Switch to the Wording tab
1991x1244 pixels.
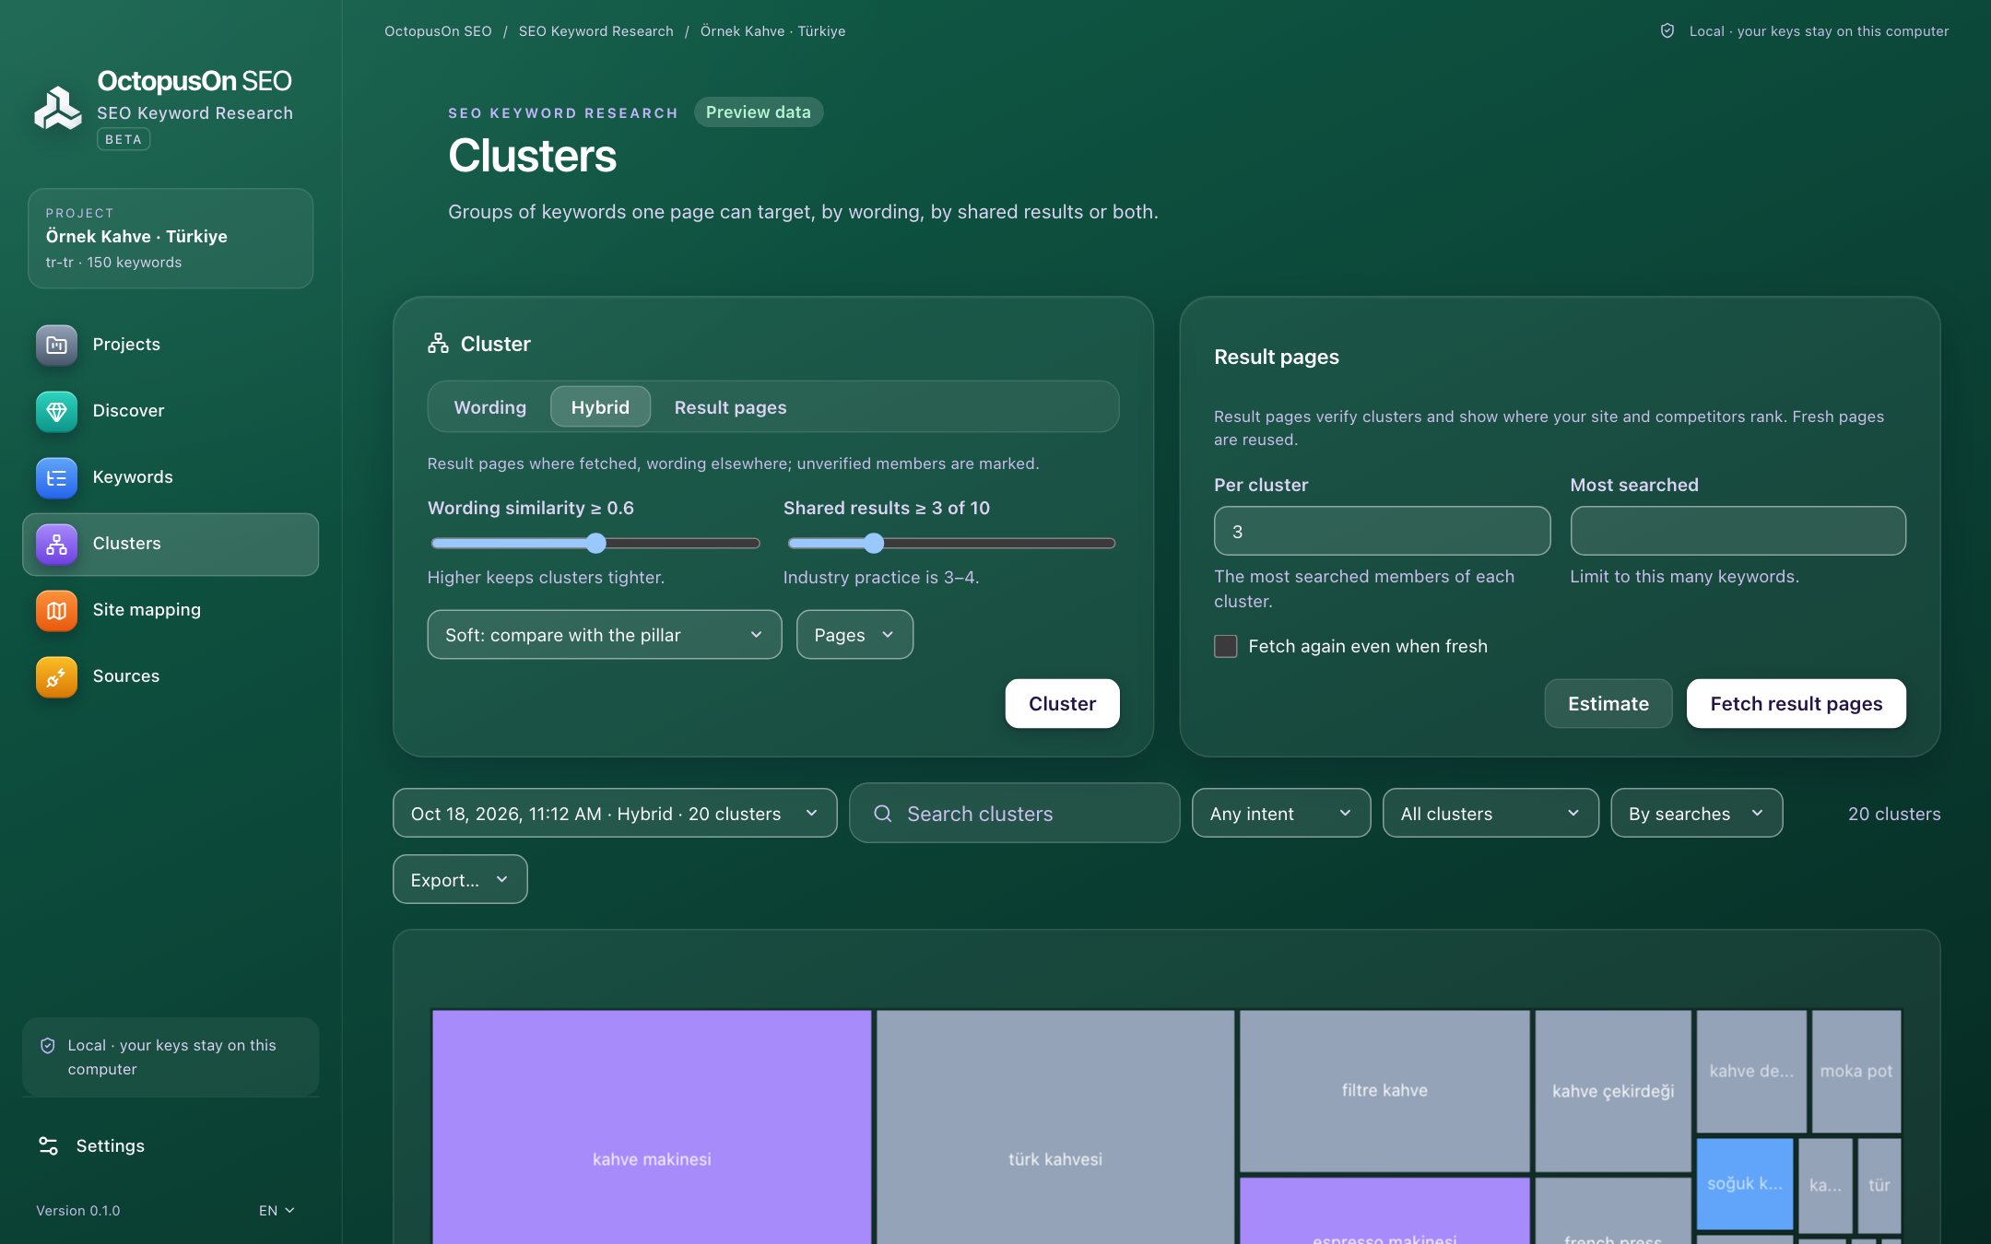click(x=489, y=407)
